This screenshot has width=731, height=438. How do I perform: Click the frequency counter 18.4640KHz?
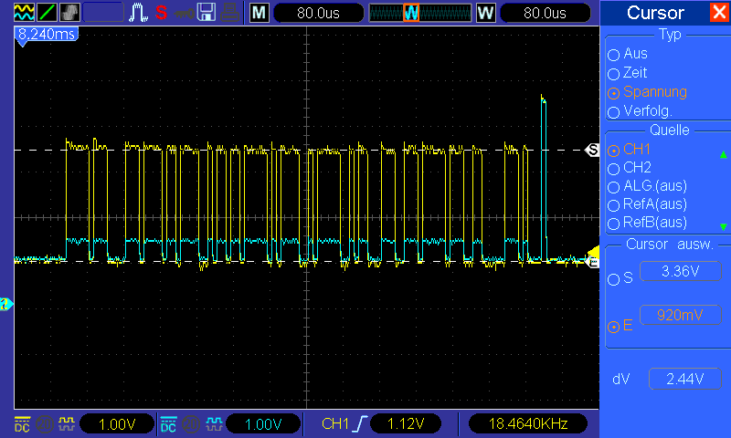pos(528,424)
